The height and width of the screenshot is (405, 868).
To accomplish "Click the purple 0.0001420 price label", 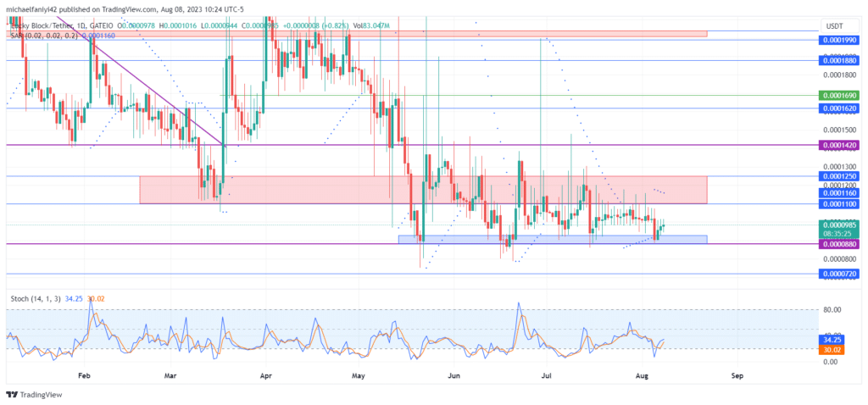I will coord(839,145).
